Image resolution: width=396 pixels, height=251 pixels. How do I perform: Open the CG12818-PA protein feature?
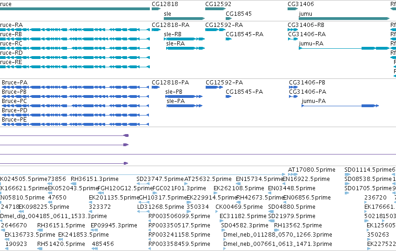coord(155,87)
